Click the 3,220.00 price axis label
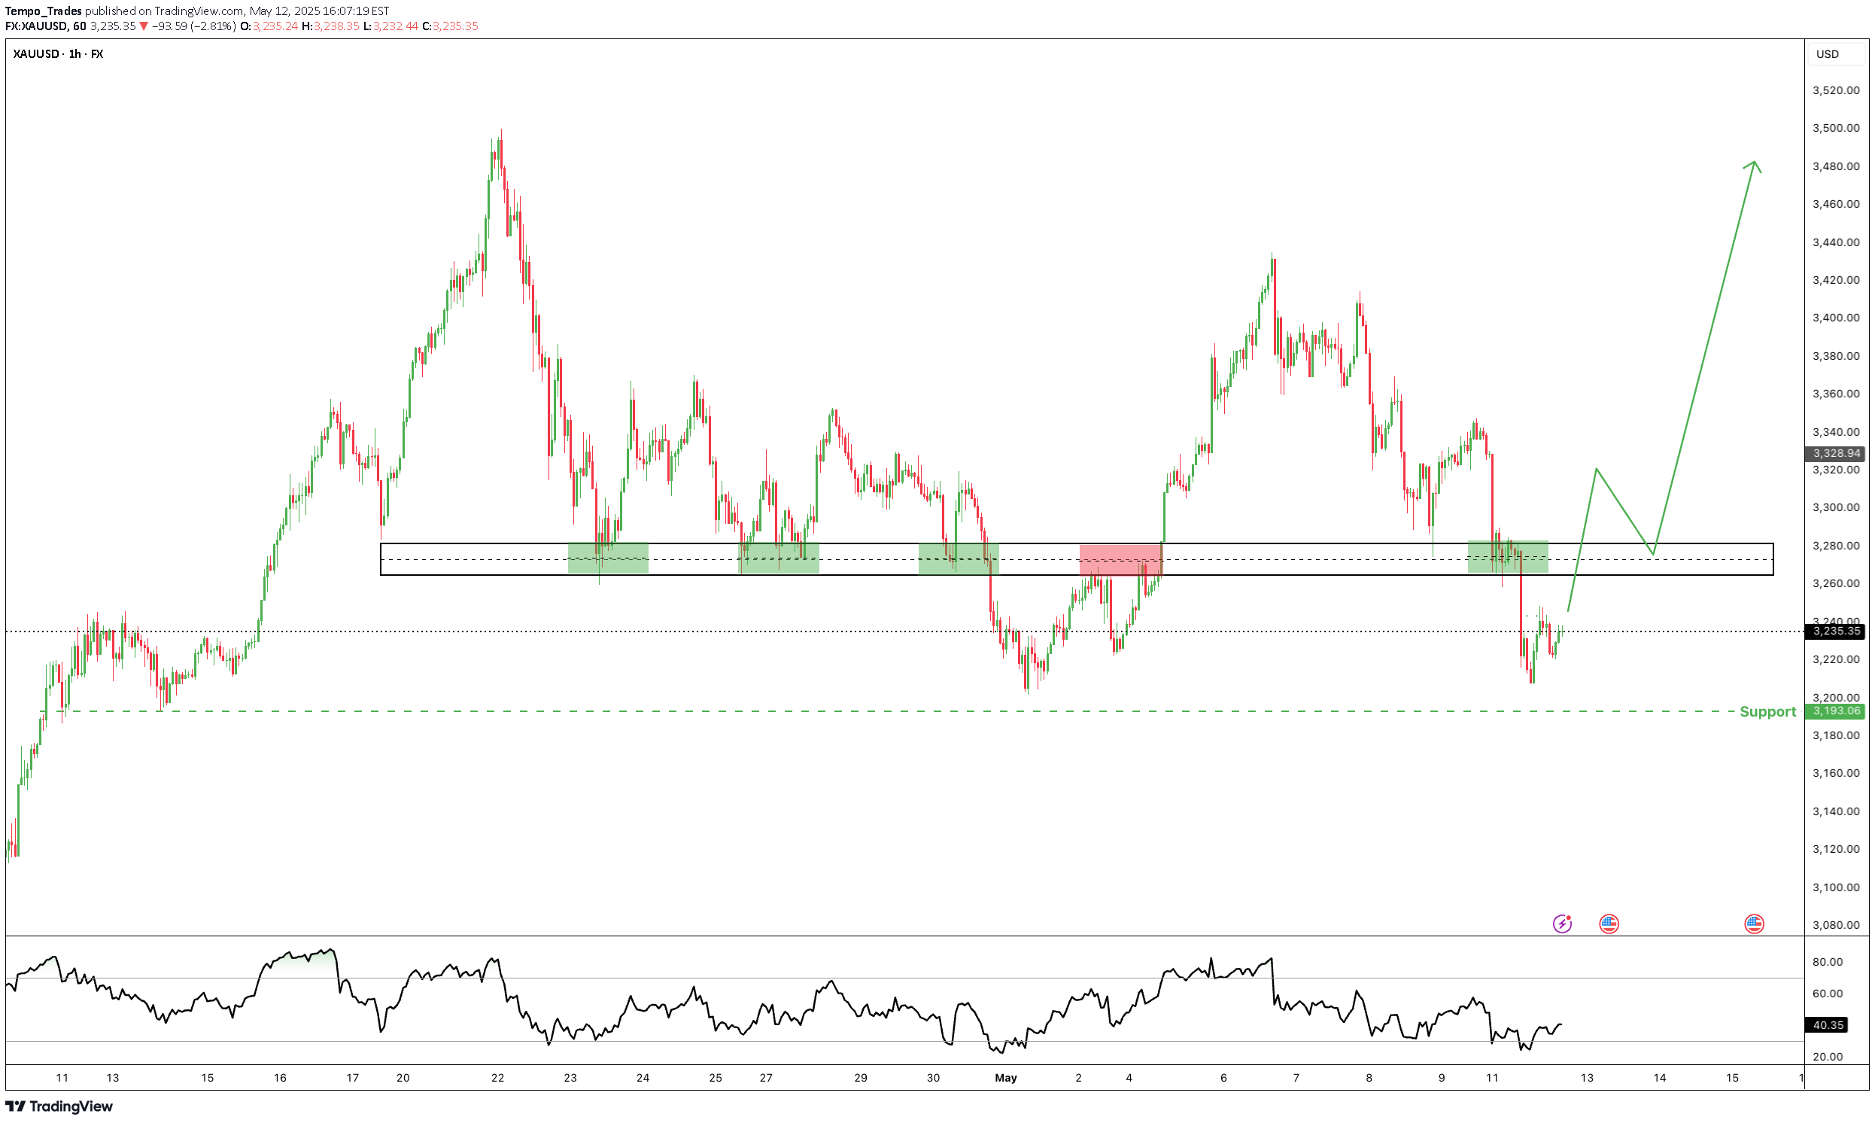The height and width of the screenshot is (1123, 1875). [1837, 660]
